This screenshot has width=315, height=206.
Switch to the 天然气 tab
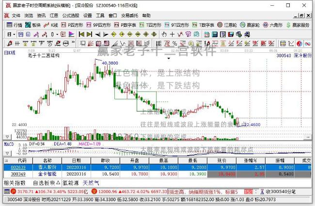[91, 183]
